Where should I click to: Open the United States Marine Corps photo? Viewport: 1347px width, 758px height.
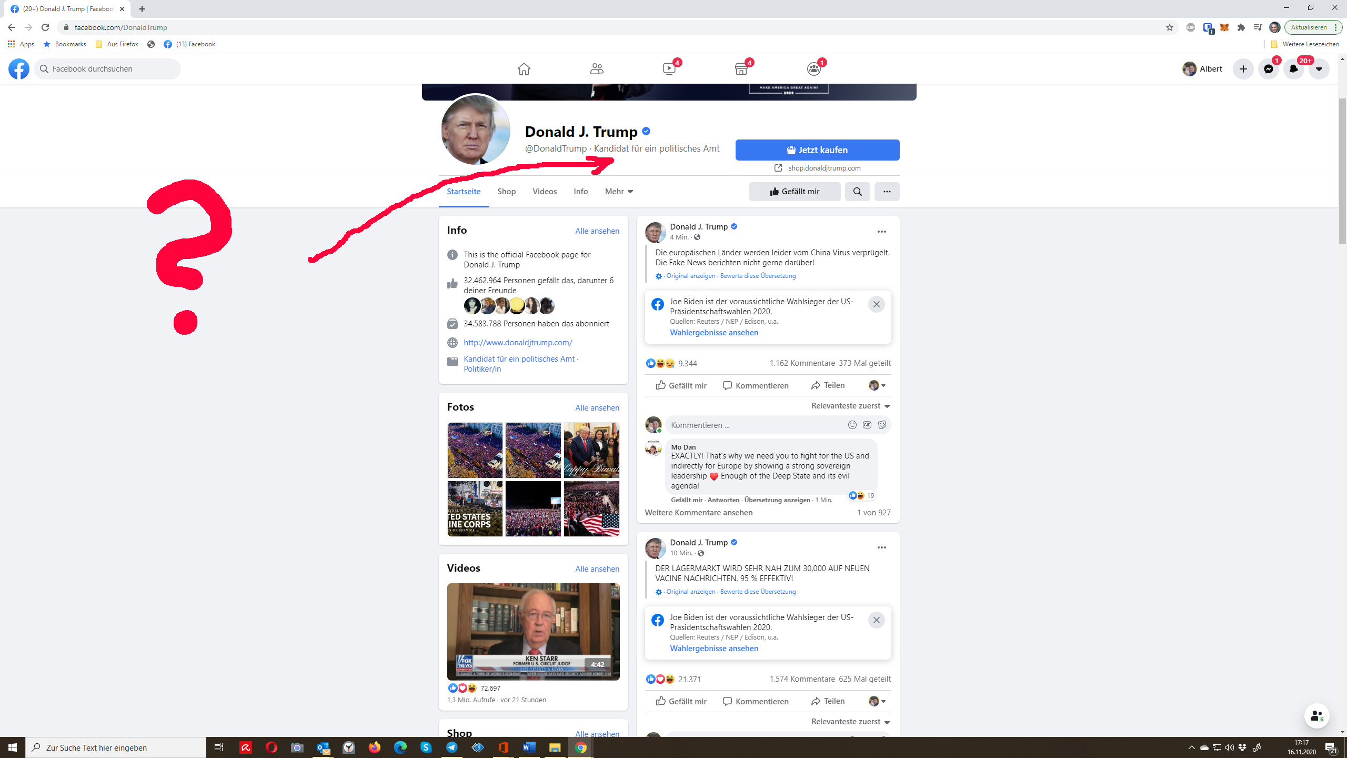coord(475,508)
